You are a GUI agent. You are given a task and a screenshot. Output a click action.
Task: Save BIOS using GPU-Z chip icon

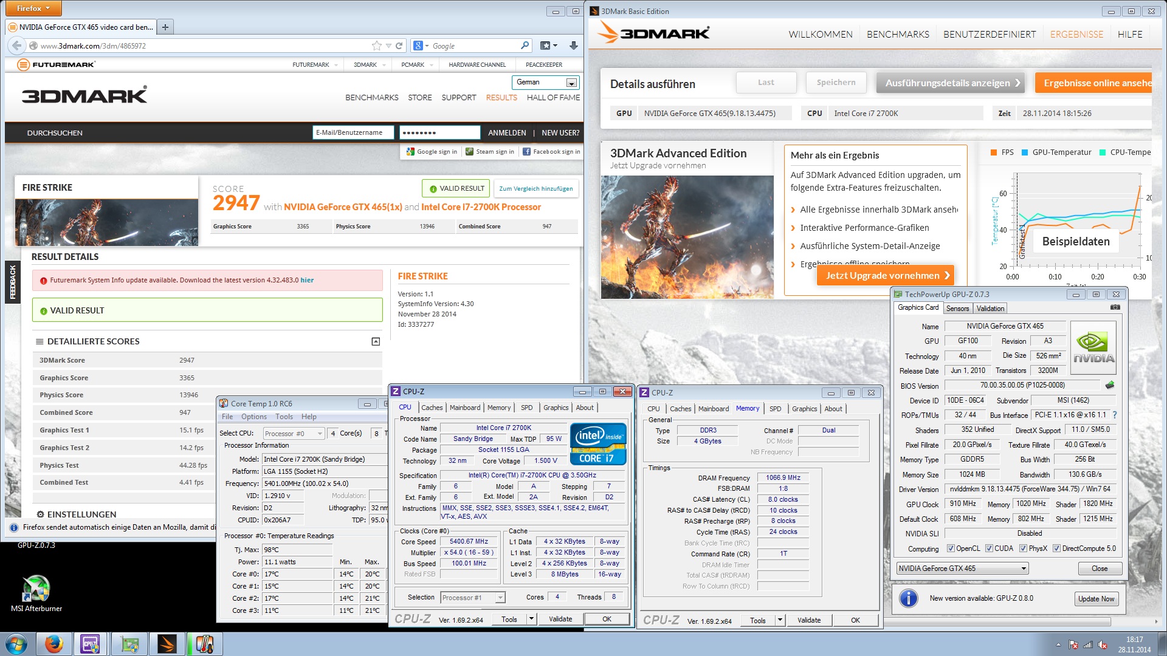1110,385
